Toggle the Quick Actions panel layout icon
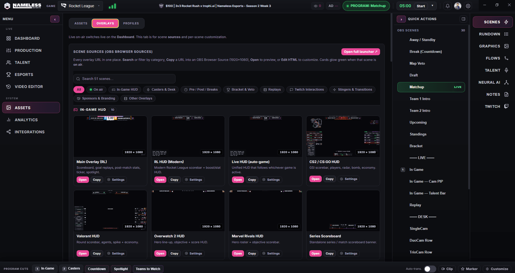Screen dimensions: 515x273 [463, 19]
